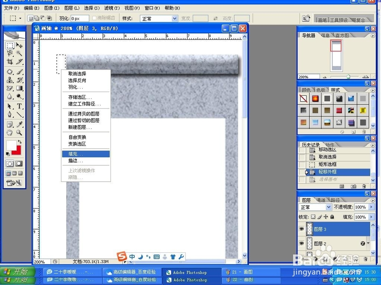Select the Healing Brush tool
381x285 pixels.
tap(10, 72)
